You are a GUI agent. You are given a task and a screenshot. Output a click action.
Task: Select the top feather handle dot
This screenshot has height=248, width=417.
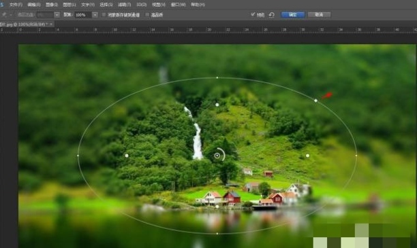(217, 105)
